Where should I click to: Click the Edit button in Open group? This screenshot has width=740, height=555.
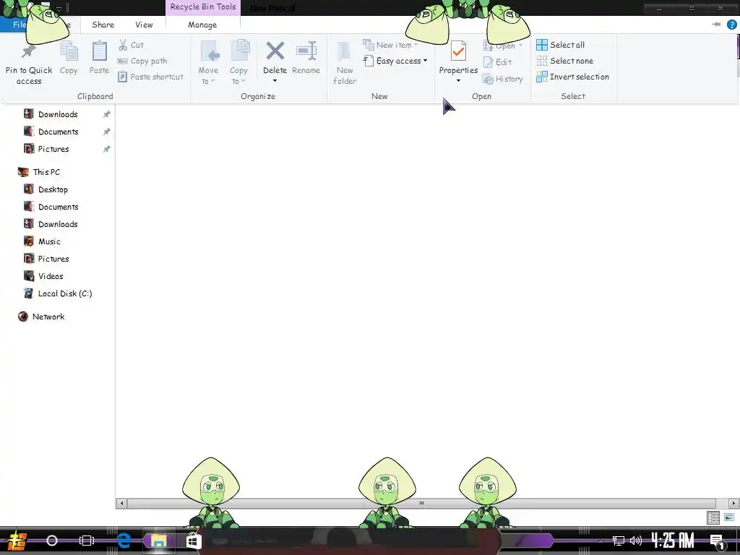[497, 62]
